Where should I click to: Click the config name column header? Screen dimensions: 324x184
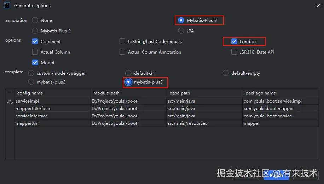(52, 93)
